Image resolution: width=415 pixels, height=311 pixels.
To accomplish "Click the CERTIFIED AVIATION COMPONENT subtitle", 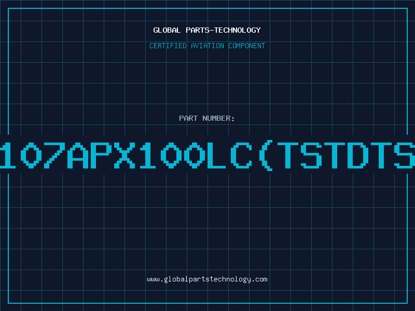I will coord(207,46).
